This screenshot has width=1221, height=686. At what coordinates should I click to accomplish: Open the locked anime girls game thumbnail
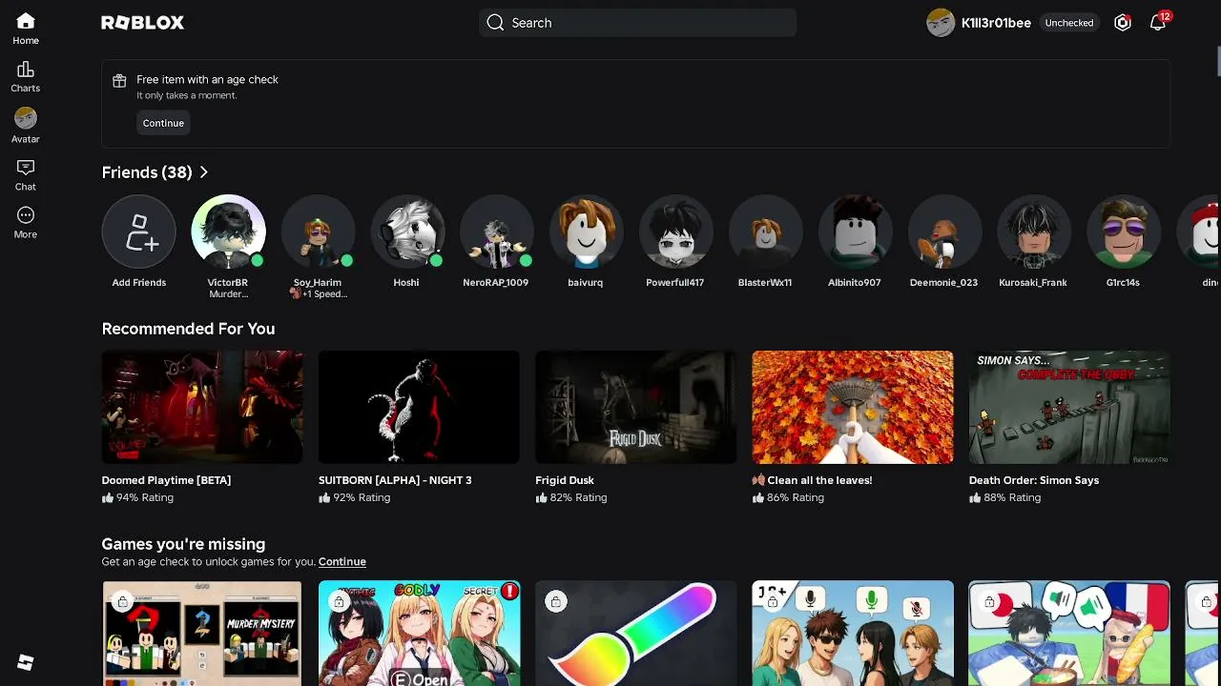point(419,634)
